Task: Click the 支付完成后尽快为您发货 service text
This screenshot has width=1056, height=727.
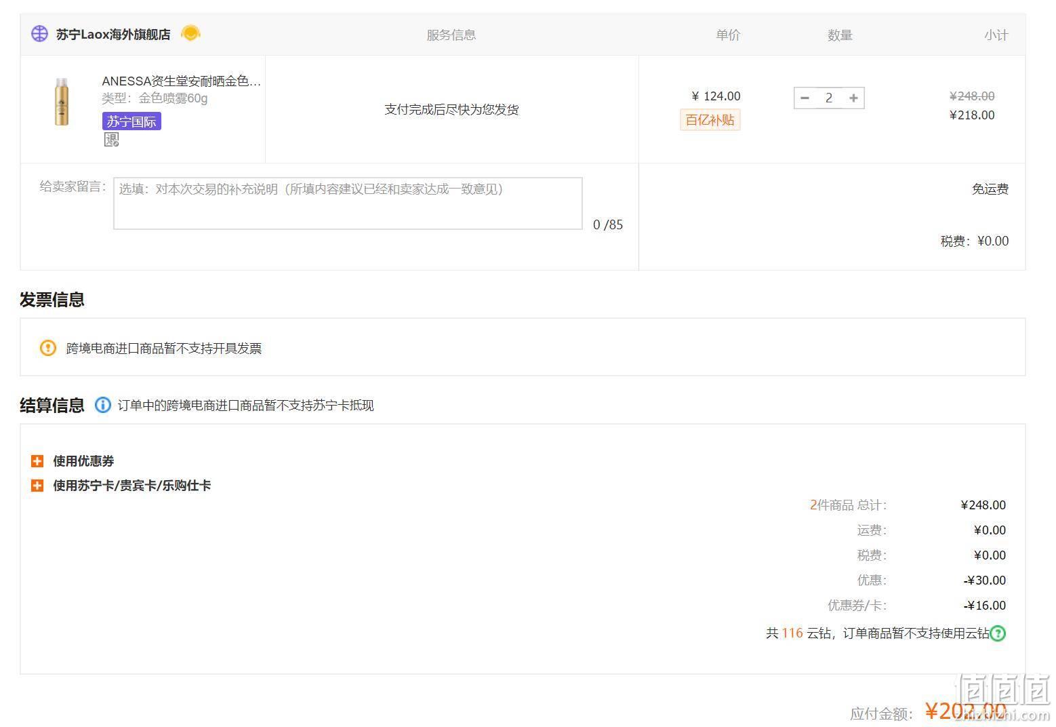Action: [x=452, y=109]
